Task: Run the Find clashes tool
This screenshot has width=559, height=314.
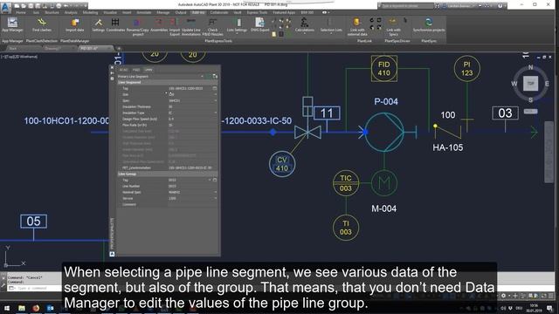Action: coord(42,25)
